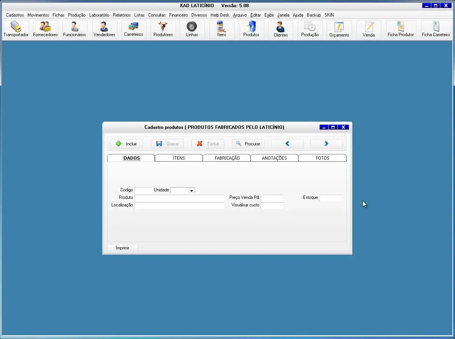The image size is (455, 339).
Task: Open the Produtos toolbar icon
Action: tap(251, 29)
